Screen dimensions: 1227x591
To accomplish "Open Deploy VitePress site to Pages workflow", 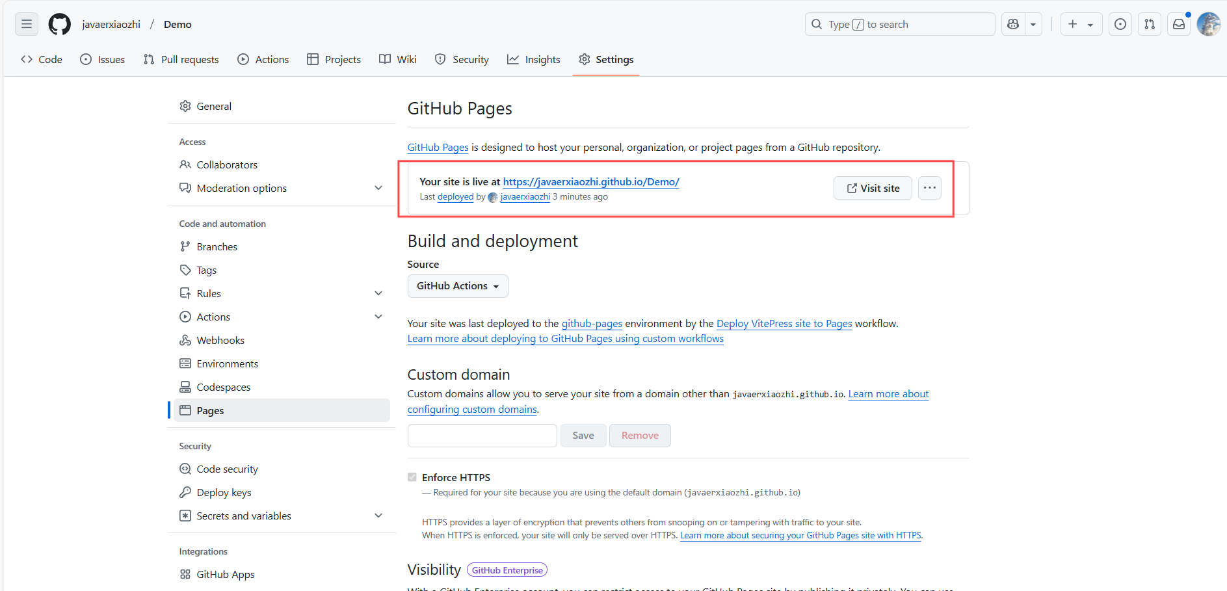I will (x=784, y=324).
